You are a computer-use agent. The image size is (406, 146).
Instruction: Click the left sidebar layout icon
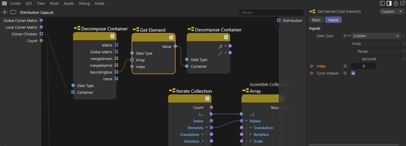(x=382, y=3)
